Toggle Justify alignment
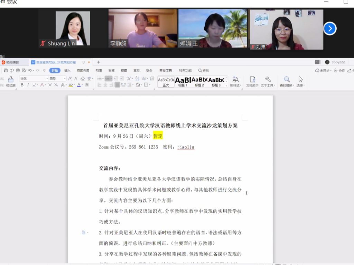 click(118, 85)
